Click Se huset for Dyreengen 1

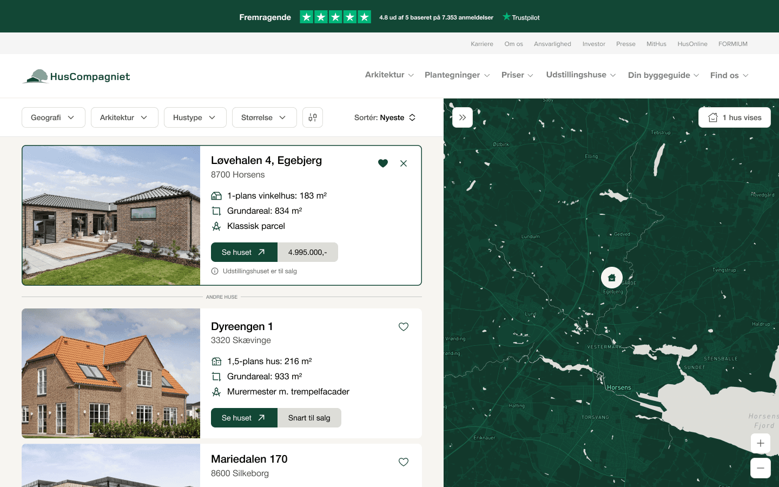click(244, 418)
